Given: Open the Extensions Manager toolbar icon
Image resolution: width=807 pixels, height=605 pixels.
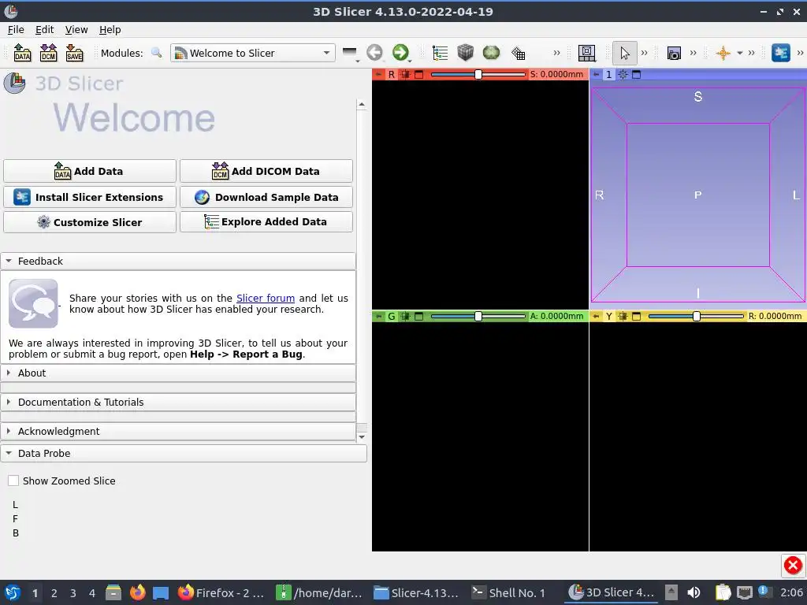Looking at the screenshot, I should [x=781, y=53].
